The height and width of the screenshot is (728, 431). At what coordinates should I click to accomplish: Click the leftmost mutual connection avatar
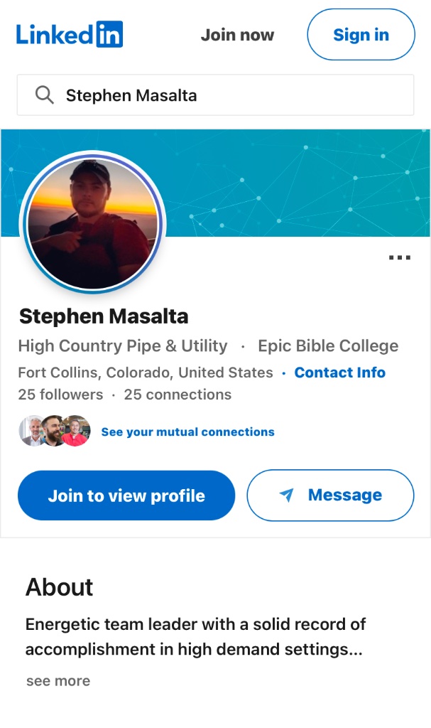coord(31,431)
